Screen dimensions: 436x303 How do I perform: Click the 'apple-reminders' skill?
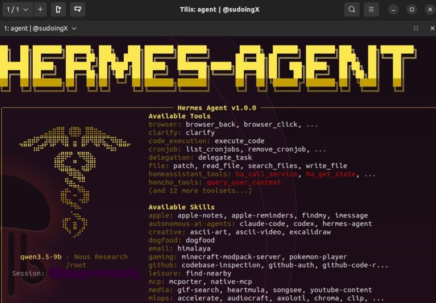coord(262,216)
